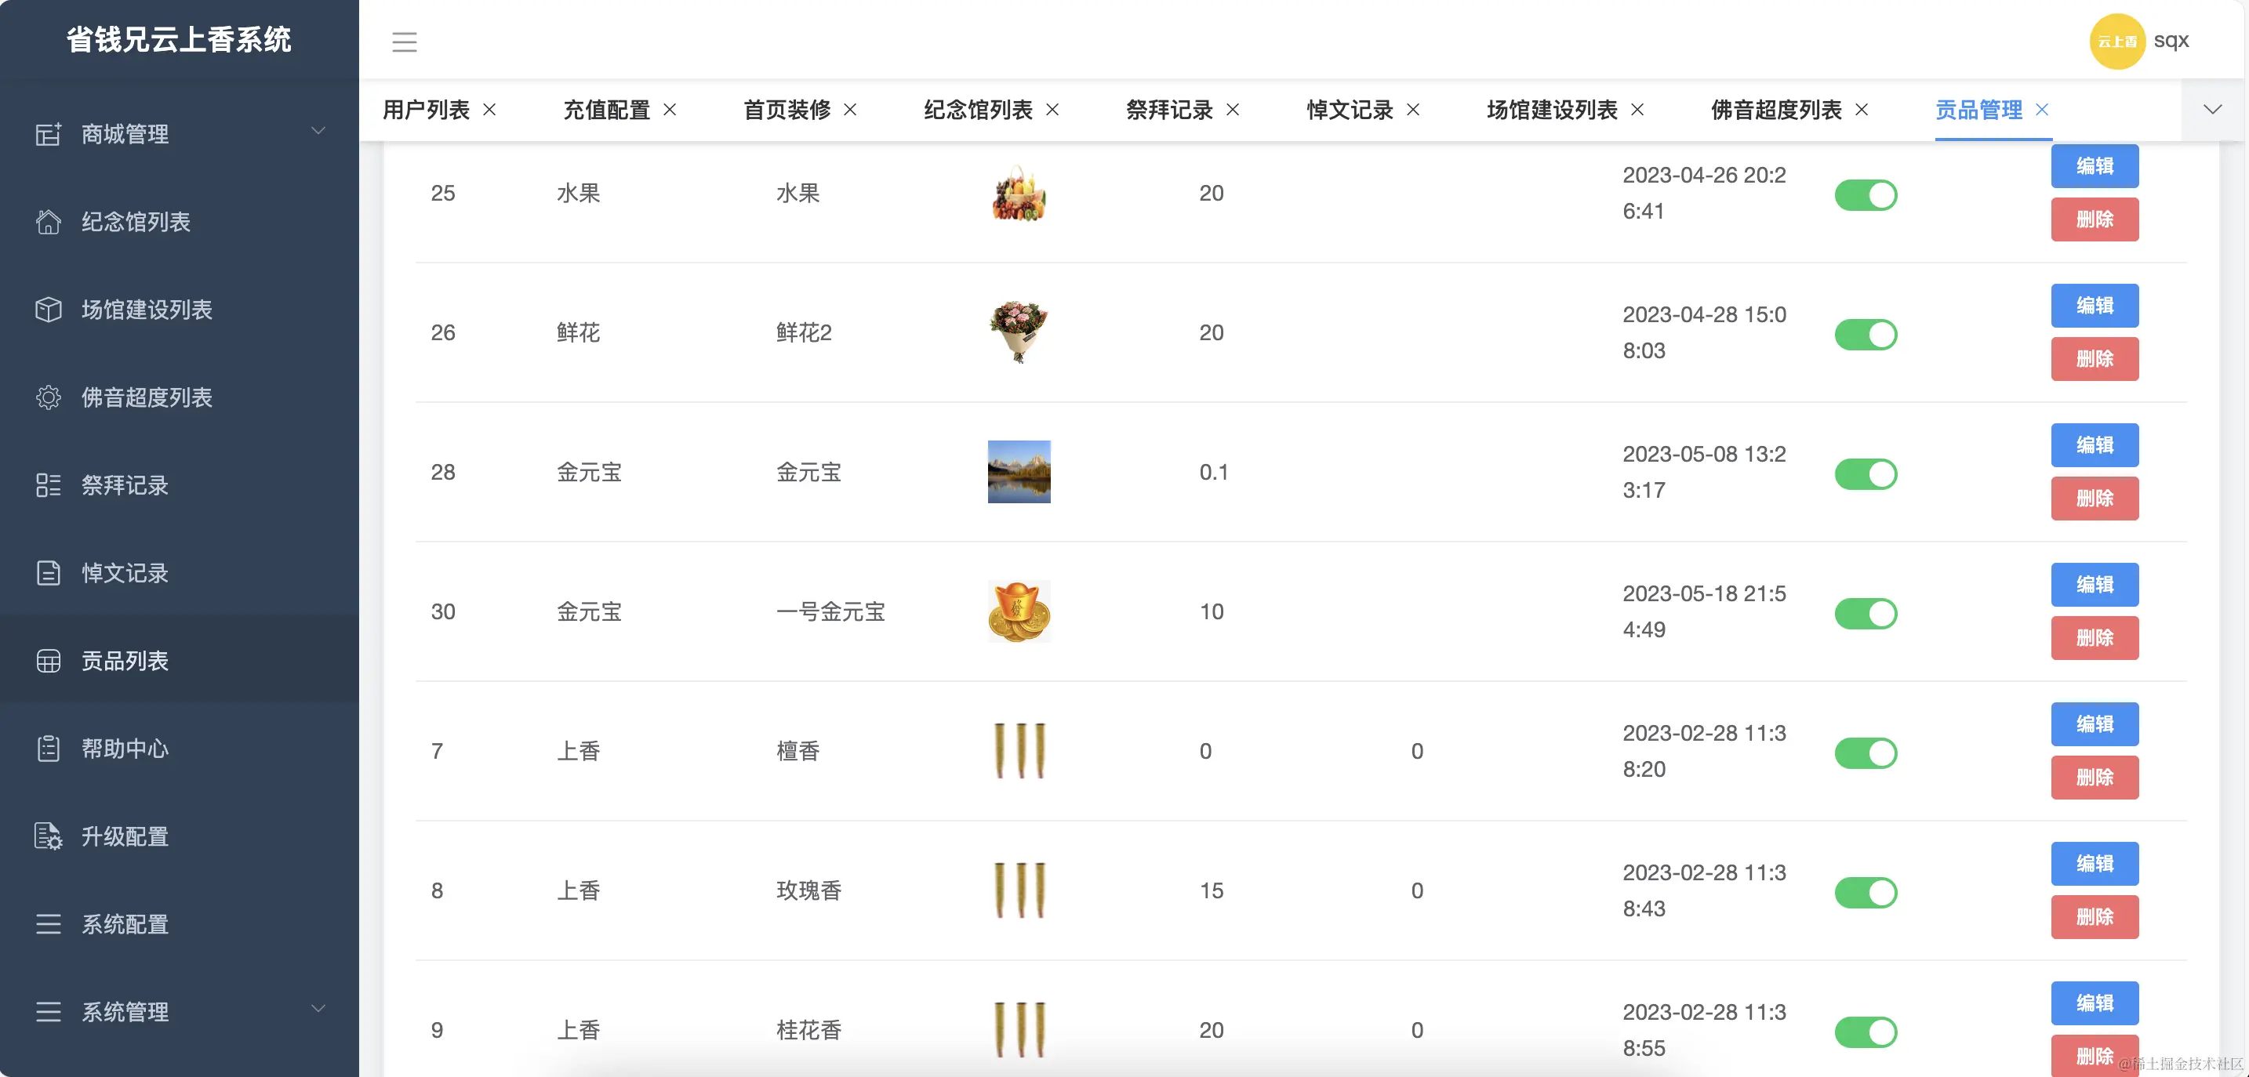Turn off the 檀香 item switch
Viewport: 2249px width, 1077px height.
pyautogui.click(x=1866, y=752)
